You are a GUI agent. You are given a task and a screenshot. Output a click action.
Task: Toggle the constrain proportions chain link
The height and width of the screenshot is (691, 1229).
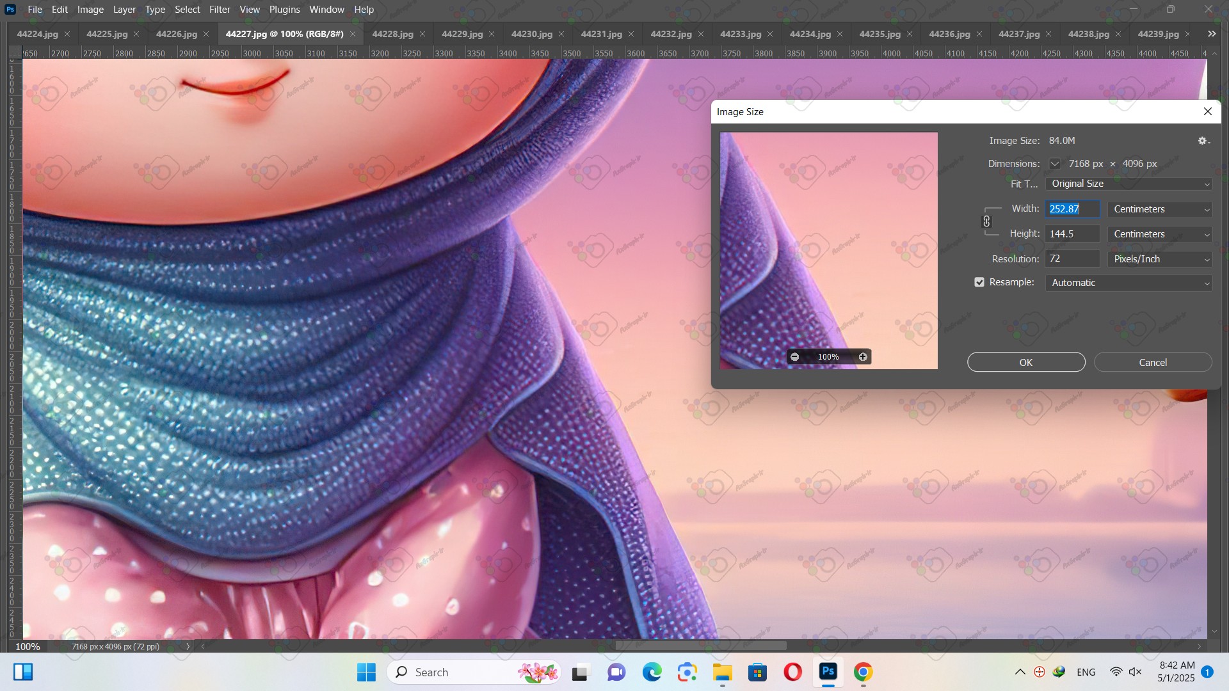click(986, 221)
